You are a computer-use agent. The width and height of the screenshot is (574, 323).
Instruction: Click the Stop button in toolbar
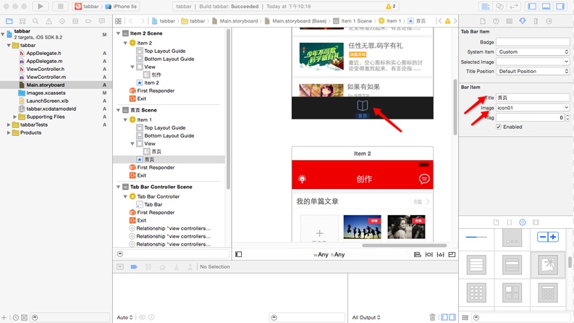[x=60, y=7]
